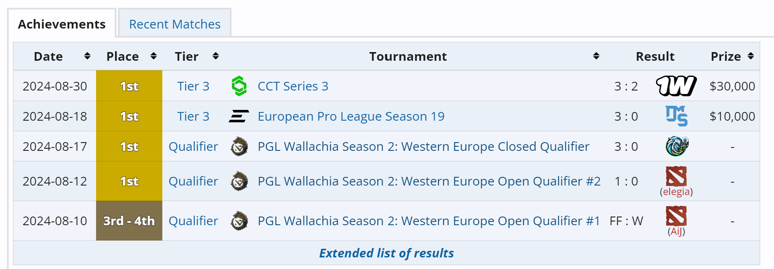This screenshot has height=269, width=774.
Task: Sort the table by Prize column
Action: [x=750, y=56]
